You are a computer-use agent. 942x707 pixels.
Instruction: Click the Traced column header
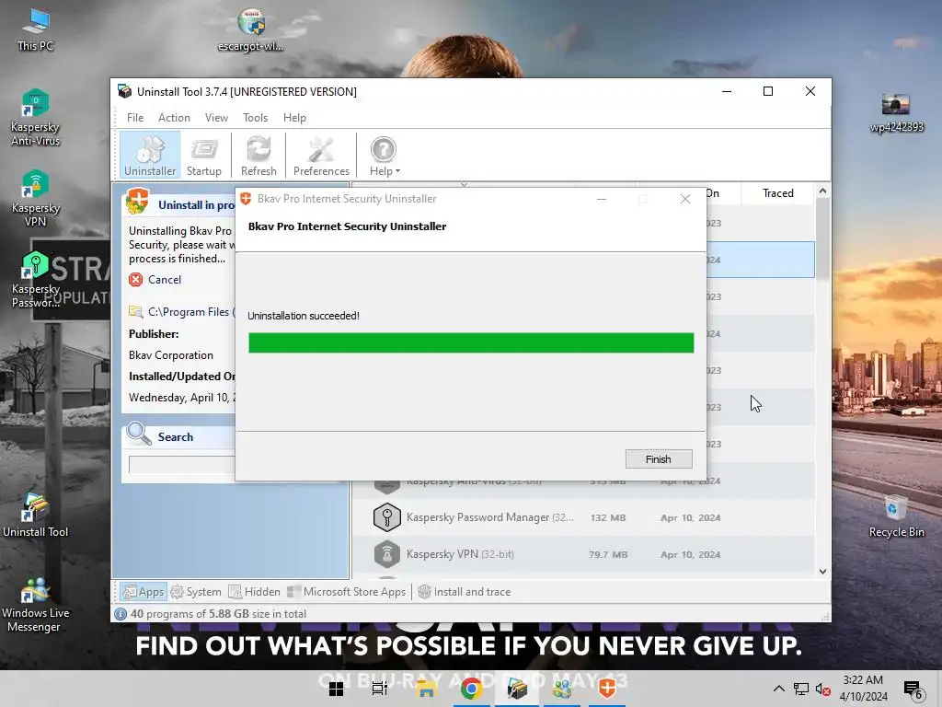pos(778,193)
